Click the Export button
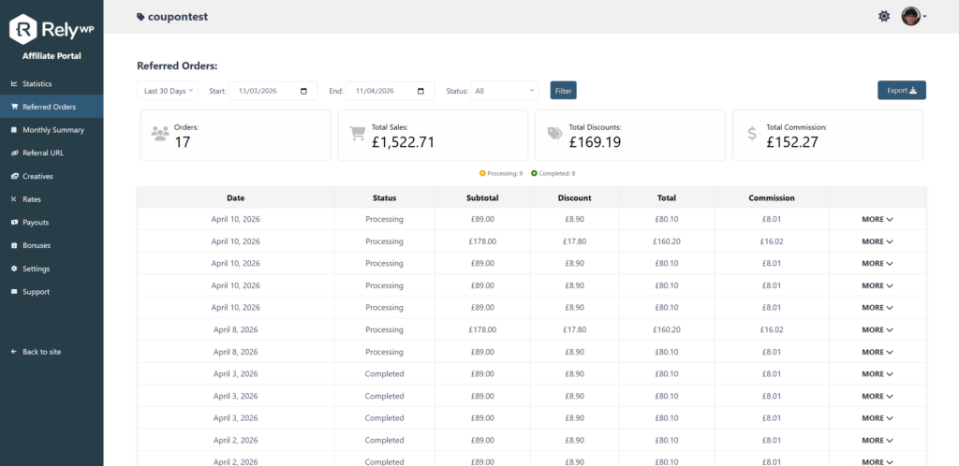The height and width of the screenshot is (466, 959). [x=901, y=90]
